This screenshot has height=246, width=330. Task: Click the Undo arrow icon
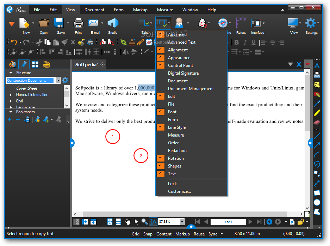point(14,42)
